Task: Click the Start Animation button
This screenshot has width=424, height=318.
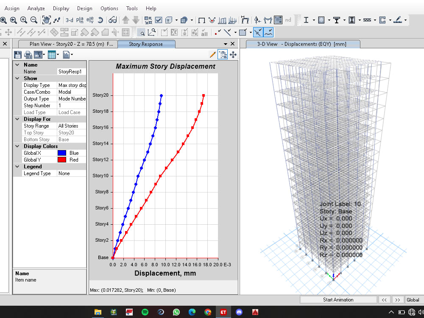Action: [x=338, y=300]
